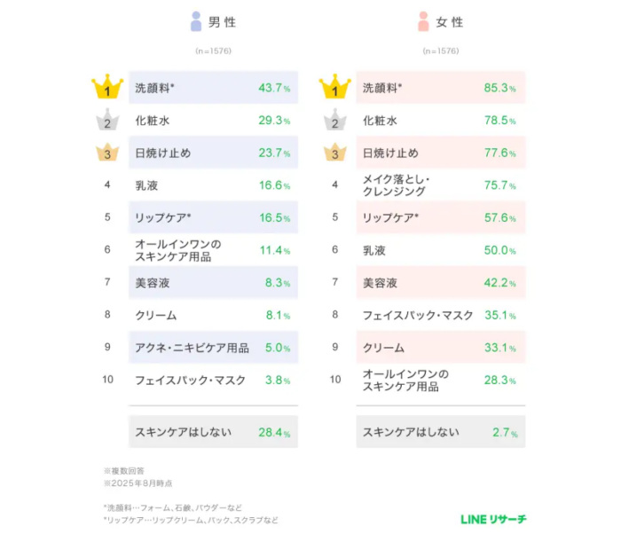
Task: Click female メイク落とし・クレンジング row
Action: tap(441, 185)
